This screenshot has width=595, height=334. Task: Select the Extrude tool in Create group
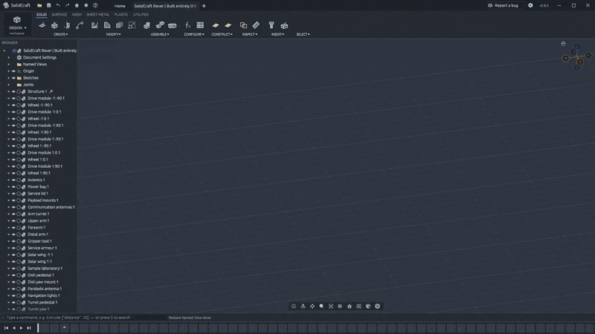pyautogui.click(x=54, y=25)
